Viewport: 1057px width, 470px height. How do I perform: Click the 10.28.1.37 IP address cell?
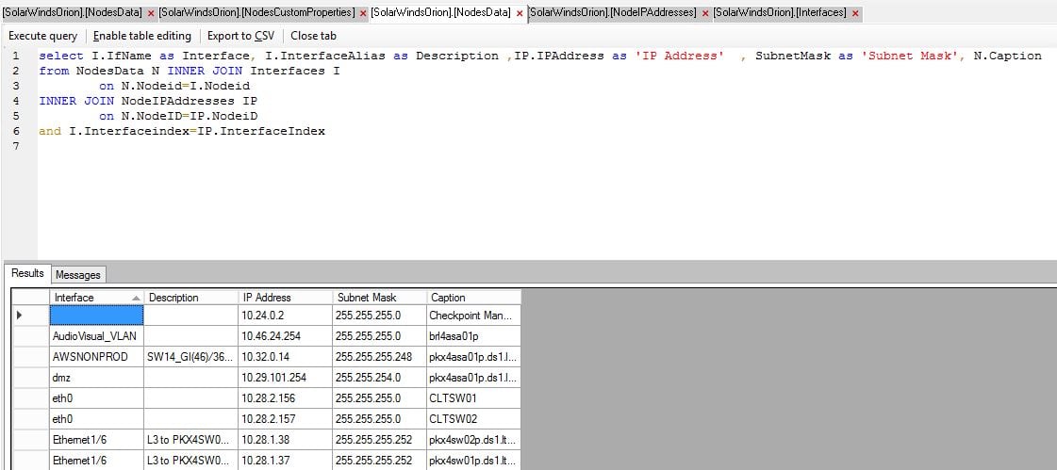(x=285, y=461)
